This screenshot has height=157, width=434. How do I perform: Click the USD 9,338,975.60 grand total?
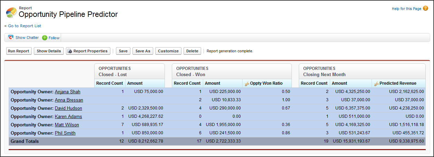(406, 141)
